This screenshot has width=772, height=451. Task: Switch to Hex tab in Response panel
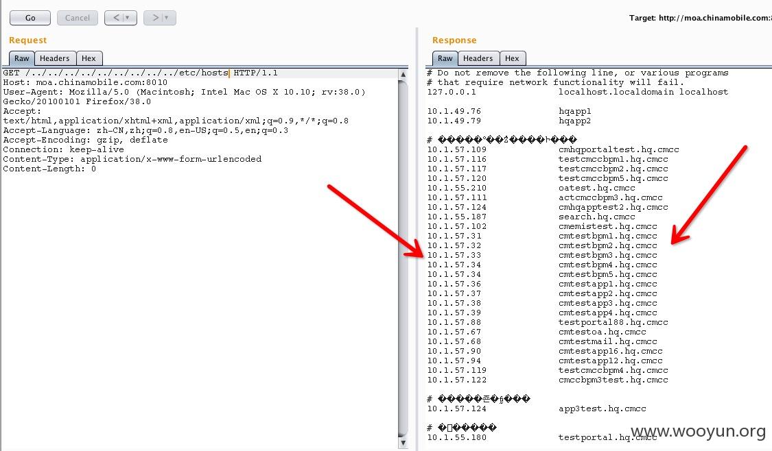512,58
